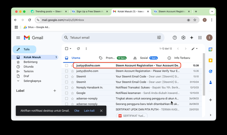Open Chrome tab search dropdown
The image size is (227, 135).
point(212,11)
